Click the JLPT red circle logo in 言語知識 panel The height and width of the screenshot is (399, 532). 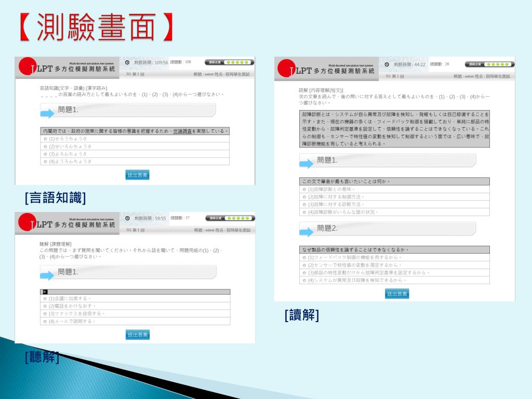(28, 66)
